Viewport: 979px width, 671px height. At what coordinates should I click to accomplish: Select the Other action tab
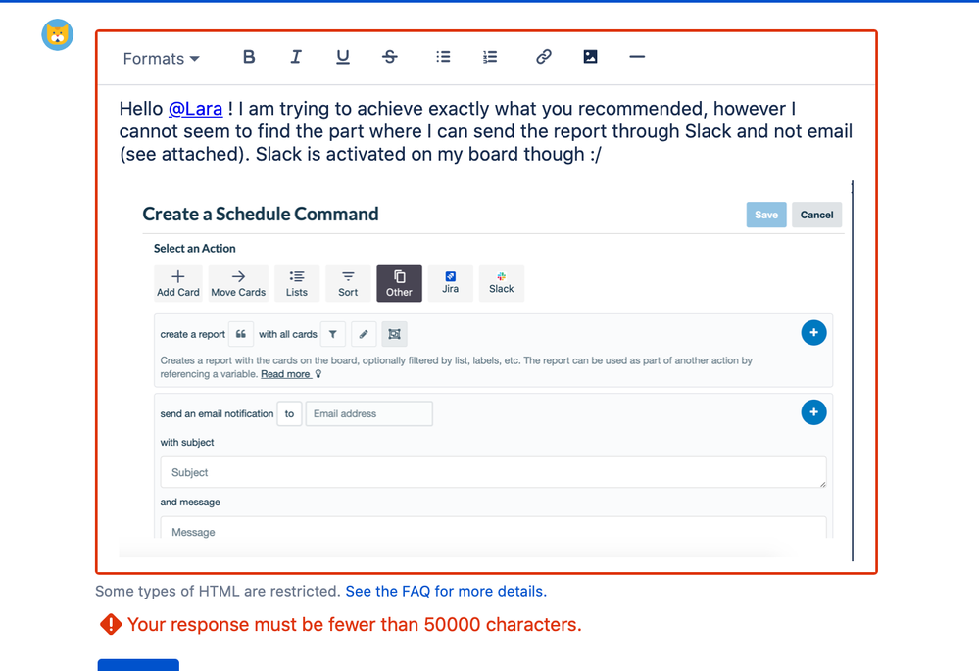(x=399, y=283)
